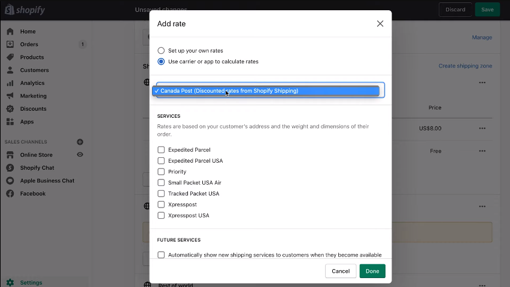Check the Xpresspost service
This screenshot has height=287, width=510.
[x=161, y=204]
